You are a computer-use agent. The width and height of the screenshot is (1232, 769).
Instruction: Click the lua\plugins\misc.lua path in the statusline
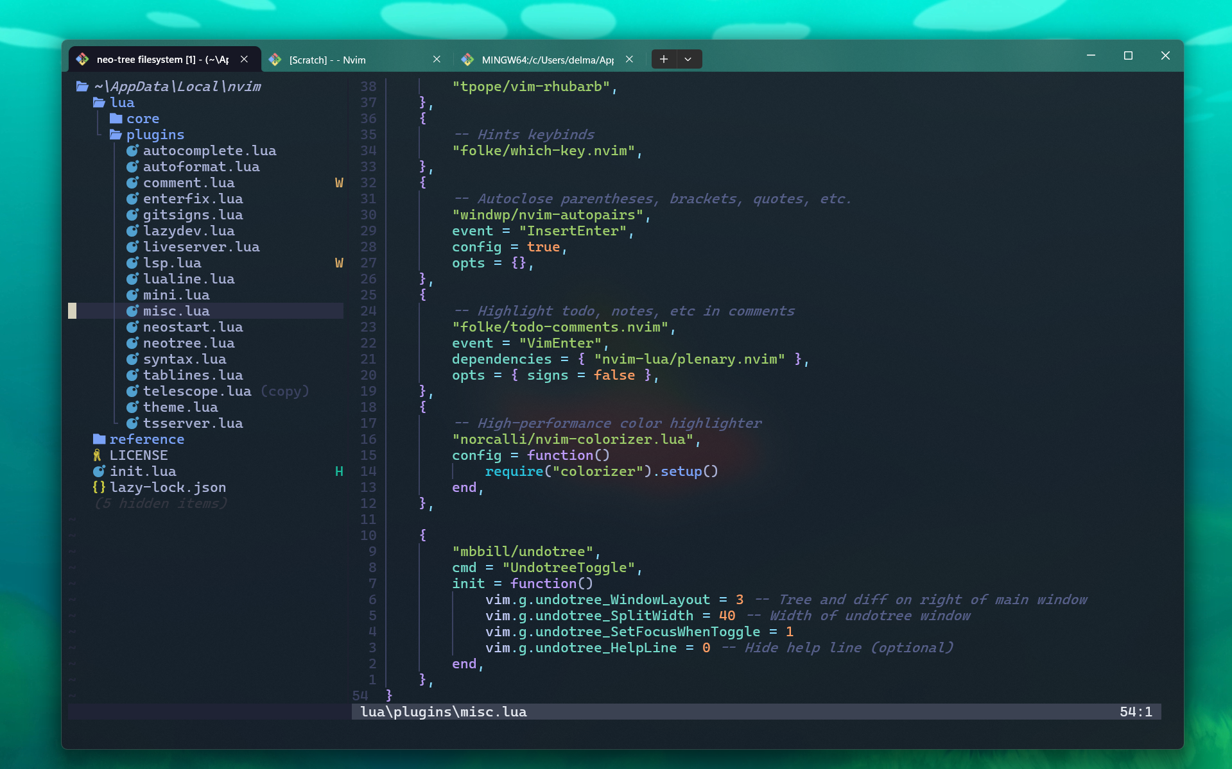(443, 712)
